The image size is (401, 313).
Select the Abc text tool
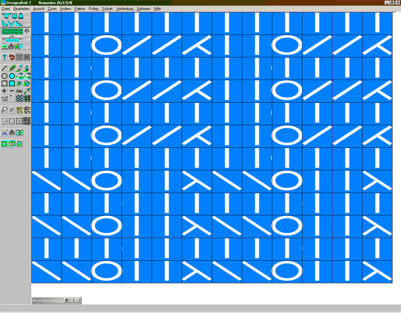[x=19, y=91]
